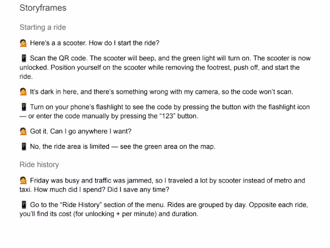This screenshot has width=330, height=248.
Task: Place cursor in "How do I start the ride?"
Action: click(124, 43)
